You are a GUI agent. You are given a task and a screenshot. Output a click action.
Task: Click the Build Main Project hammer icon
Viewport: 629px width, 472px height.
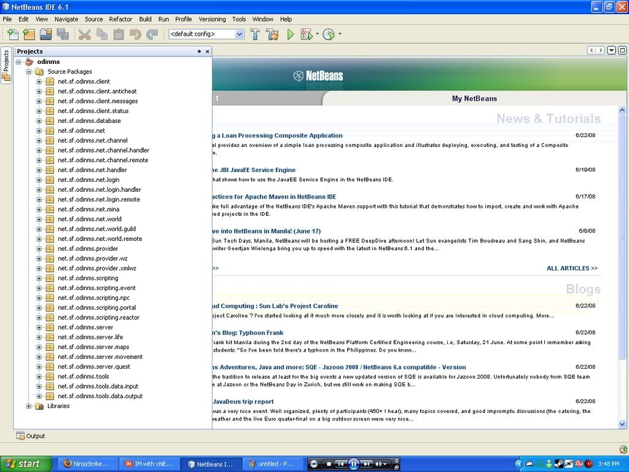[255, 34]
